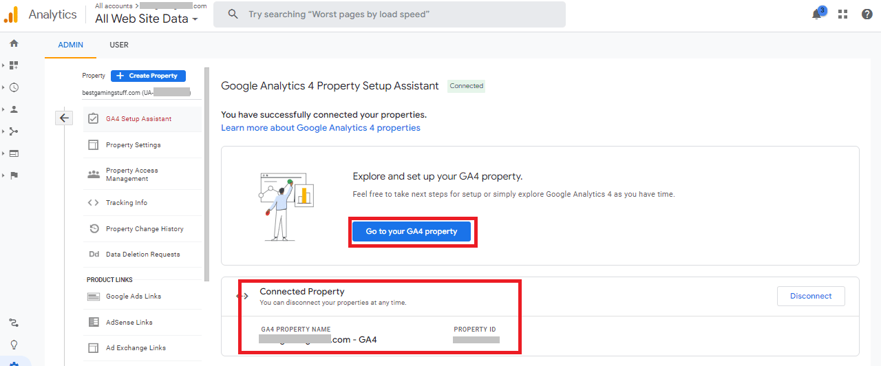Click the Connected Property heading
Screen dimensions: 881x366
[302, 292]
